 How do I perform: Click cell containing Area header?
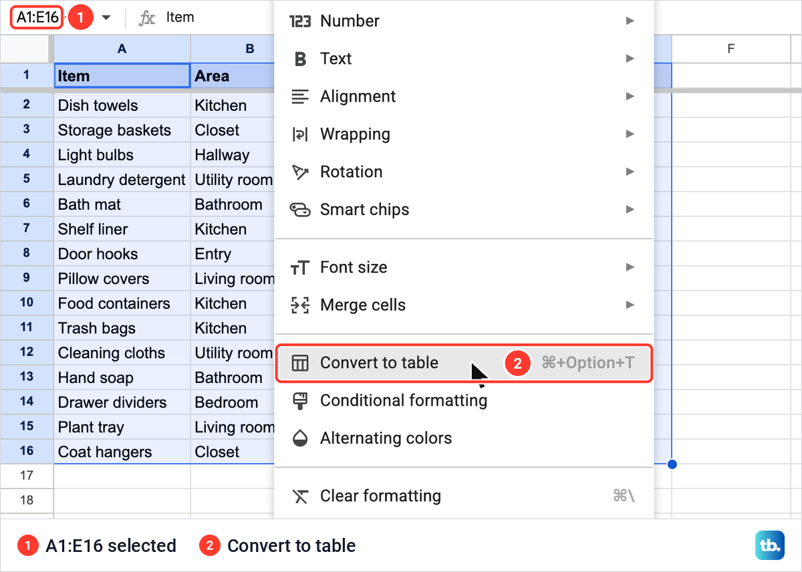tap(233, 76)
